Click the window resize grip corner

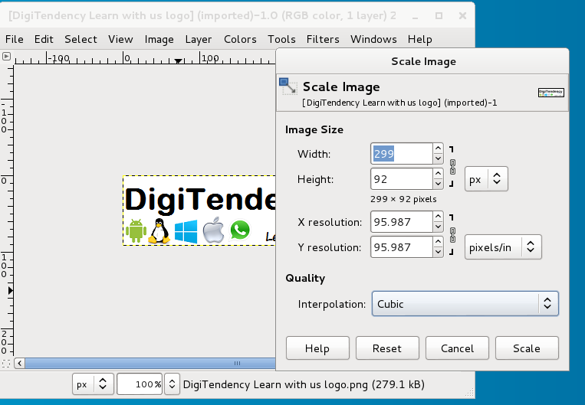470,392
